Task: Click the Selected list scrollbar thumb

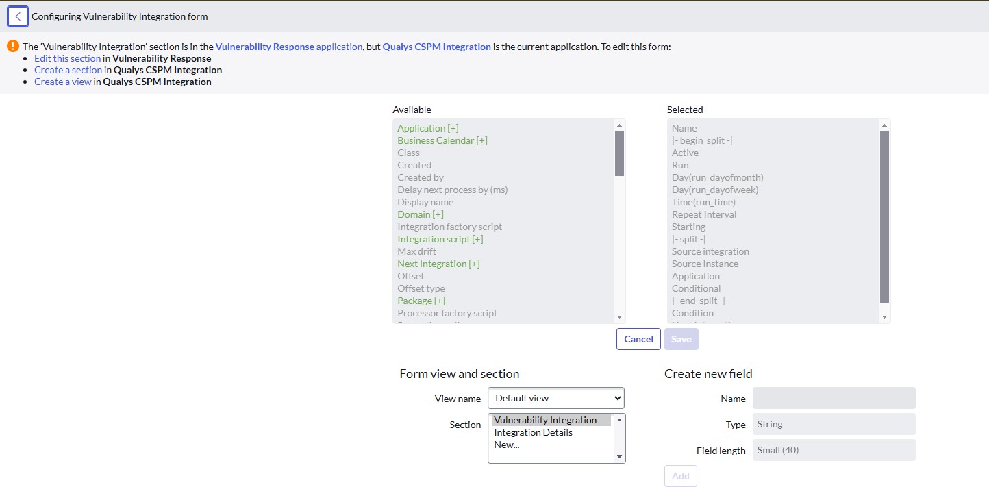Action: [884, 216]
